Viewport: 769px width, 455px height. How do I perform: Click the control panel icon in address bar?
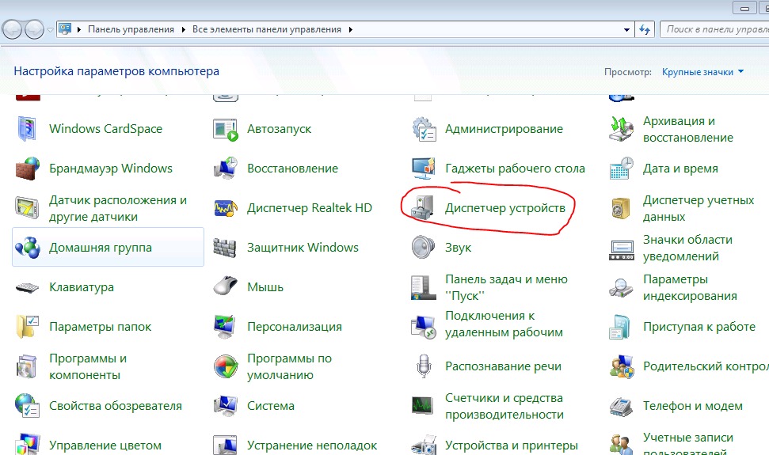point(65,29)
